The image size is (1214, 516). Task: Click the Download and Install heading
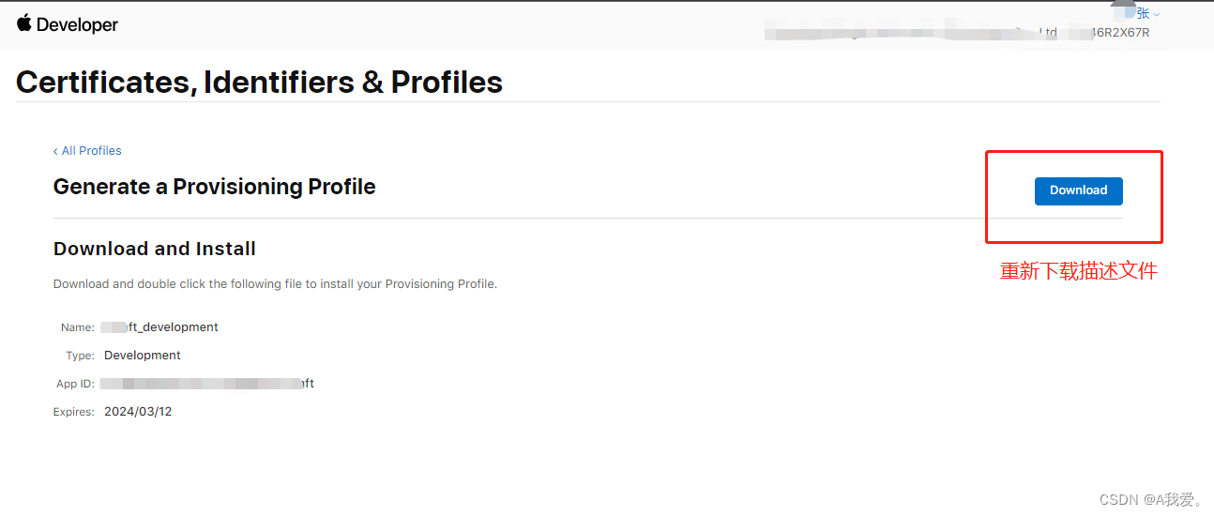[155, 249]
